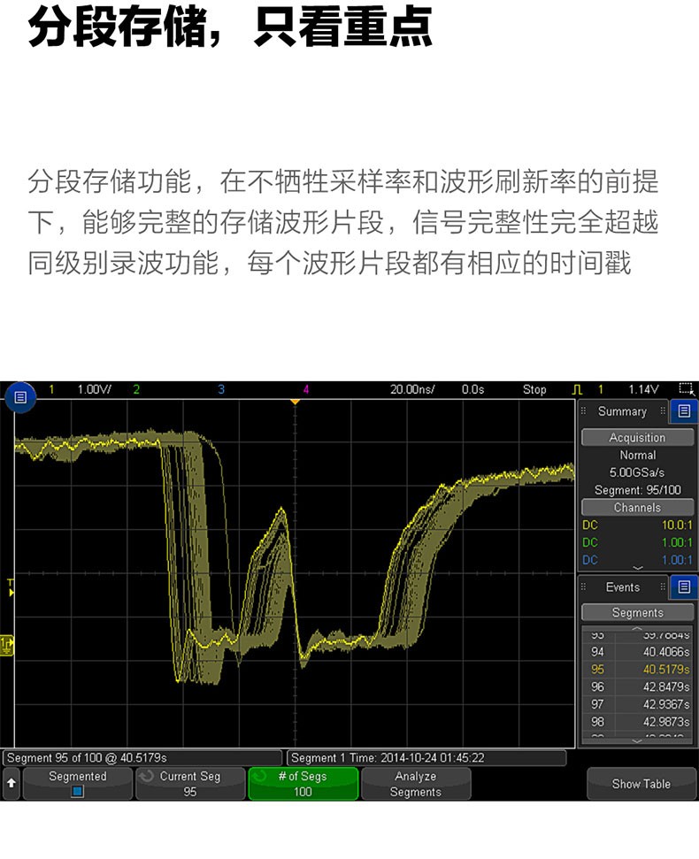Click the zoom selection box icon

coord(687,389)
